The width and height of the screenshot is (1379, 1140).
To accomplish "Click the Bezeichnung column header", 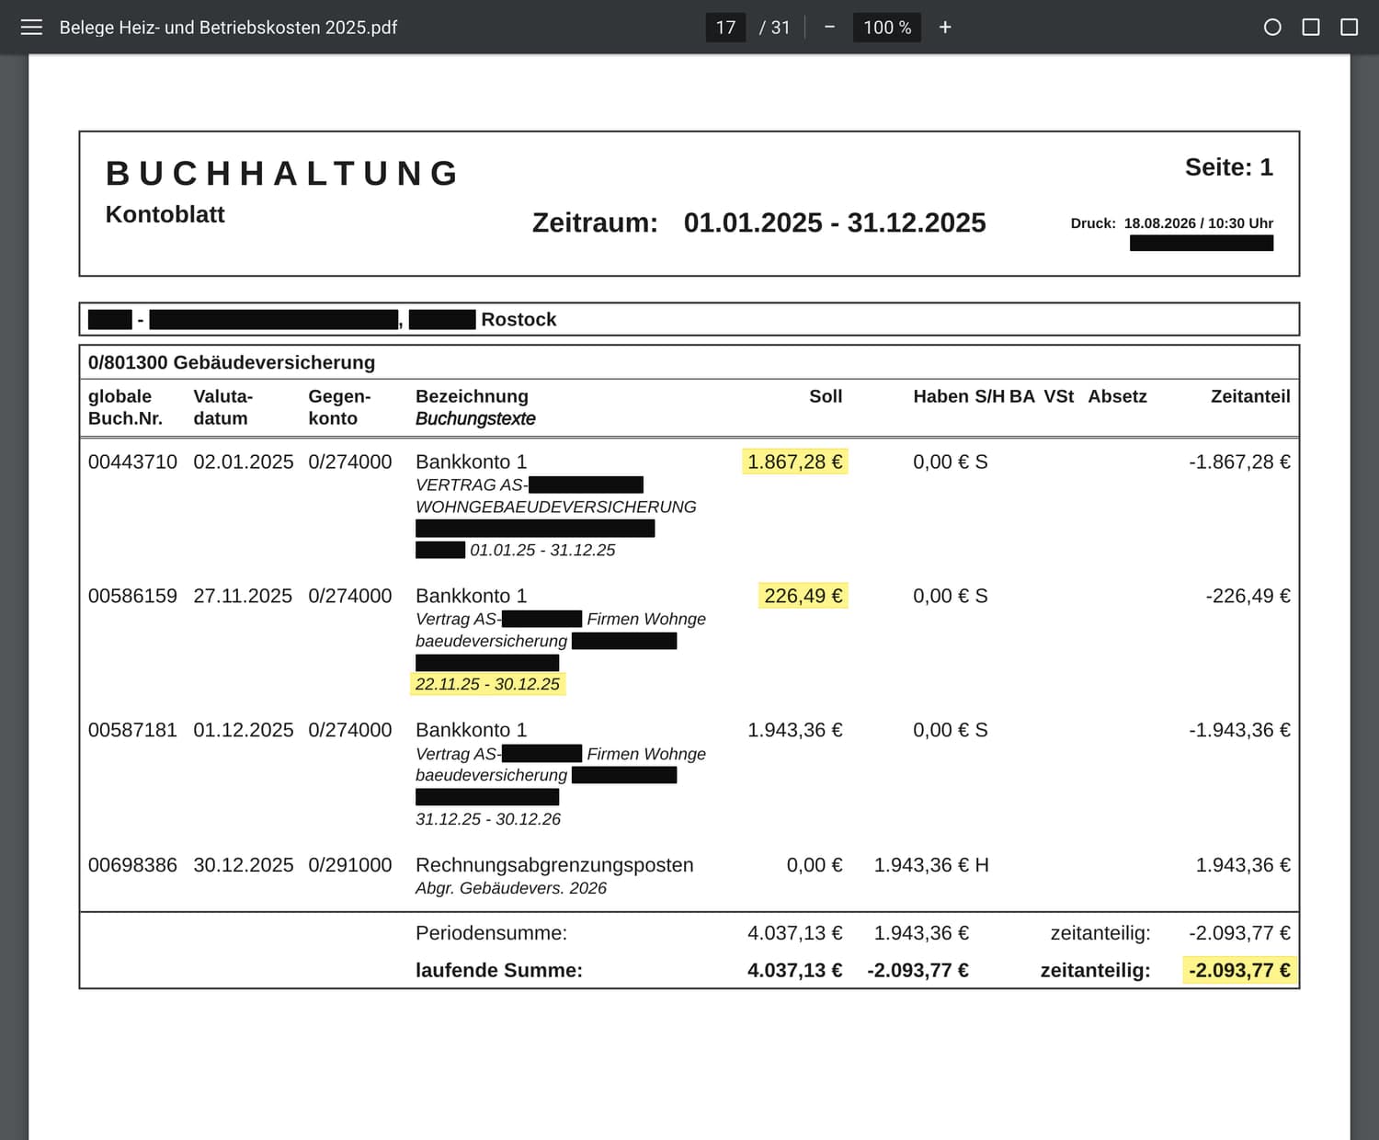I will tap(472, 396).
